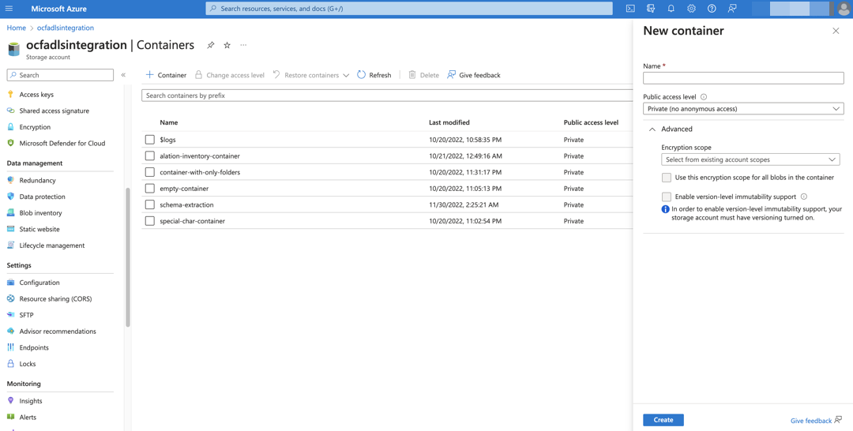
Task: Click the global search resources bar
Action: click(409, 9)
